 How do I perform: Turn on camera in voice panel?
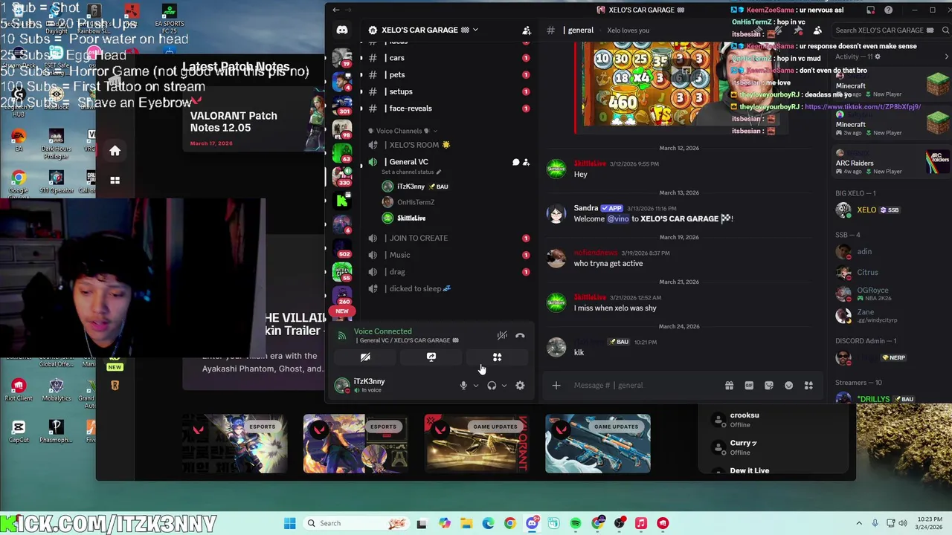click(x=365, y=357)
